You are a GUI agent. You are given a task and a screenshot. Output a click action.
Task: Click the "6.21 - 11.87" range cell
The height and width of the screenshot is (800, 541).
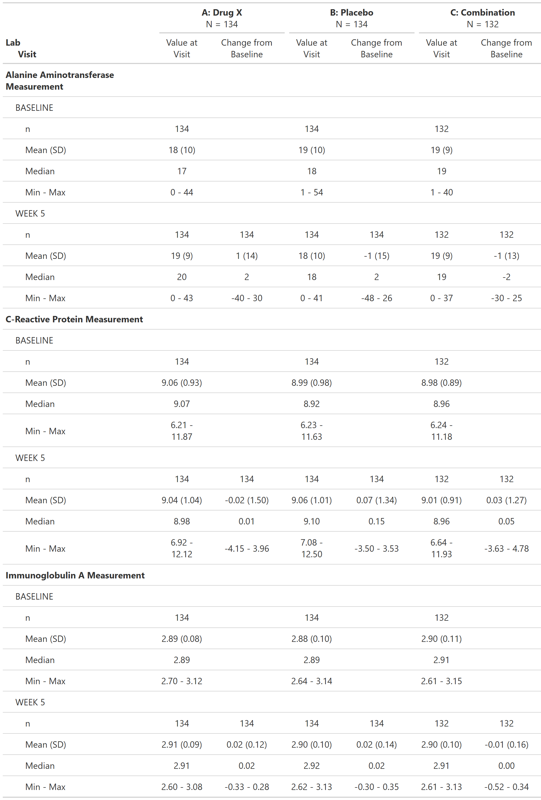point(182,431)
